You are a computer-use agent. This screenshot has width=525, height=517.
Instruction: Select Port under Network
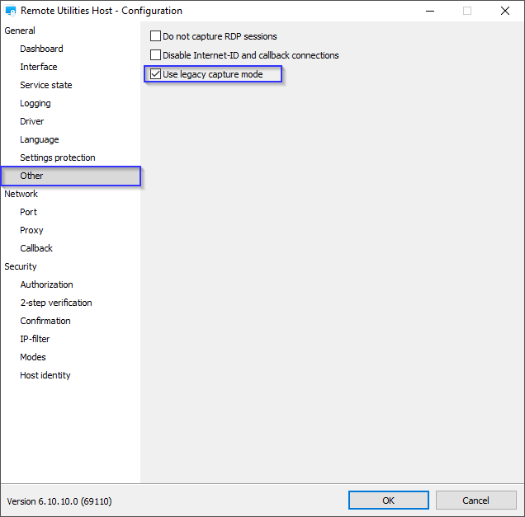(x=29, y=212)
